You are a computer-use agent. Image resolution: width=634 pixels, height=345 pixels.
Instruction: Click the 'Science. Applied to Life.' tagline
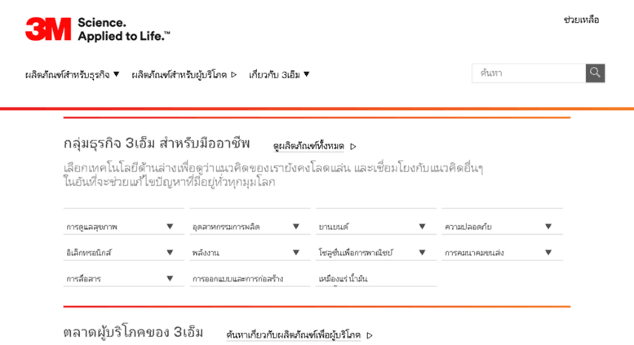(124, 29)
